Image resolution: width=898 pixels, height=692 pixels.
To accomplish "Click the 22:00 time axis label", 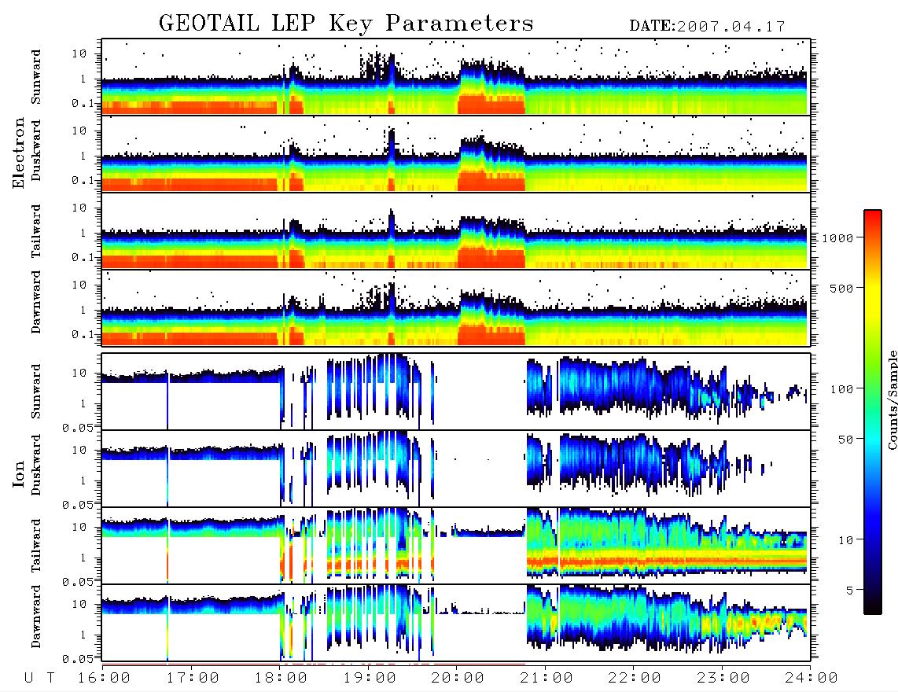I will pyautogui.click(x=635, y=678).
